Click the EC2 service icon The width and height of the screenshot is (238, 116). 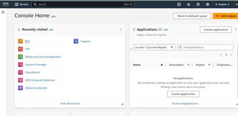(x=21, y=41)
